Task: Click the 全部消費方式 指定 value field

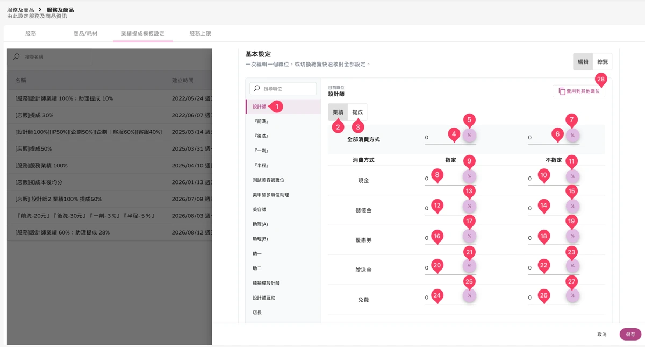Action: 443,138
